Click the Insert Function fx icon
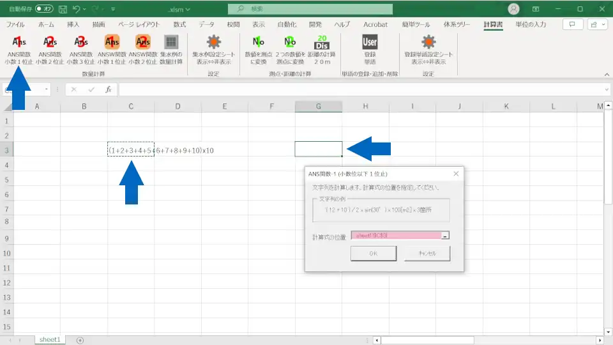This screenshot has height=345, width=613. point(109,89)
